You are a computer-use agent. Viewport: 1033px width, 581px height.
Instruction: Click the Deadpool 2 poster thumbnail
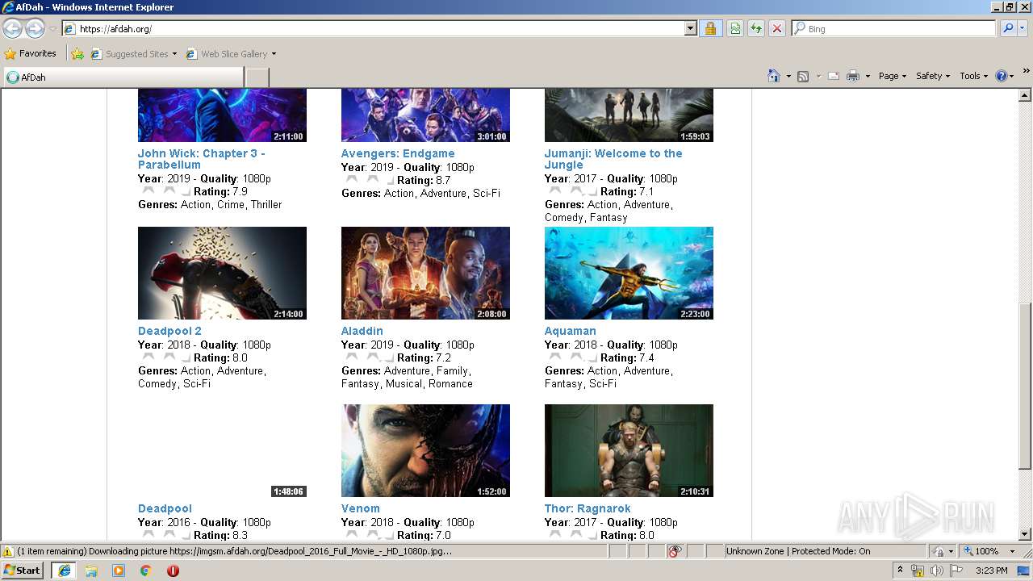(x=222, y=273)
